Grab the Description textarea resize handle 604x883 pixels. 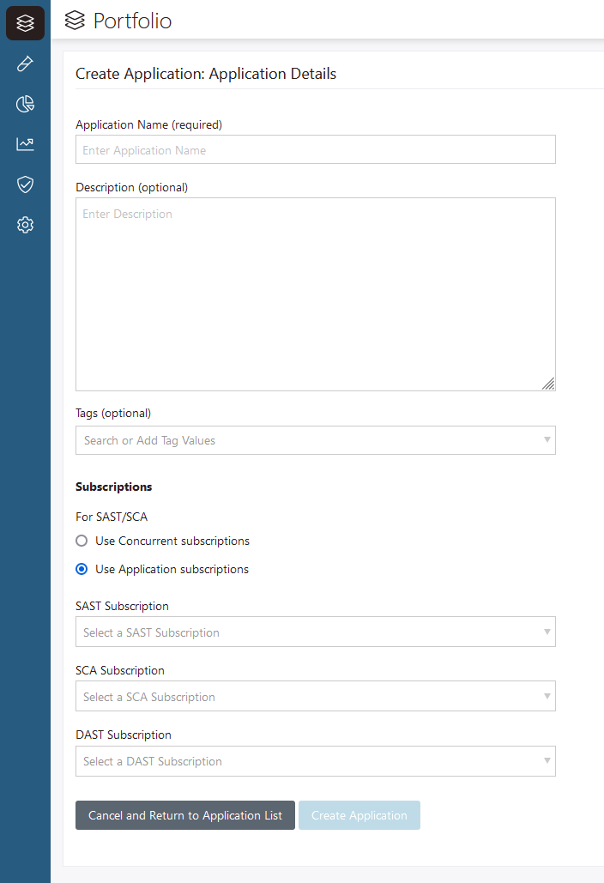548,384
